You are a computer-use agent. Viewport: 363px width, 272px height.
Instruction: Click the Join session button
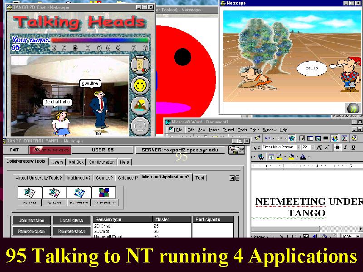tap(31, 220)
